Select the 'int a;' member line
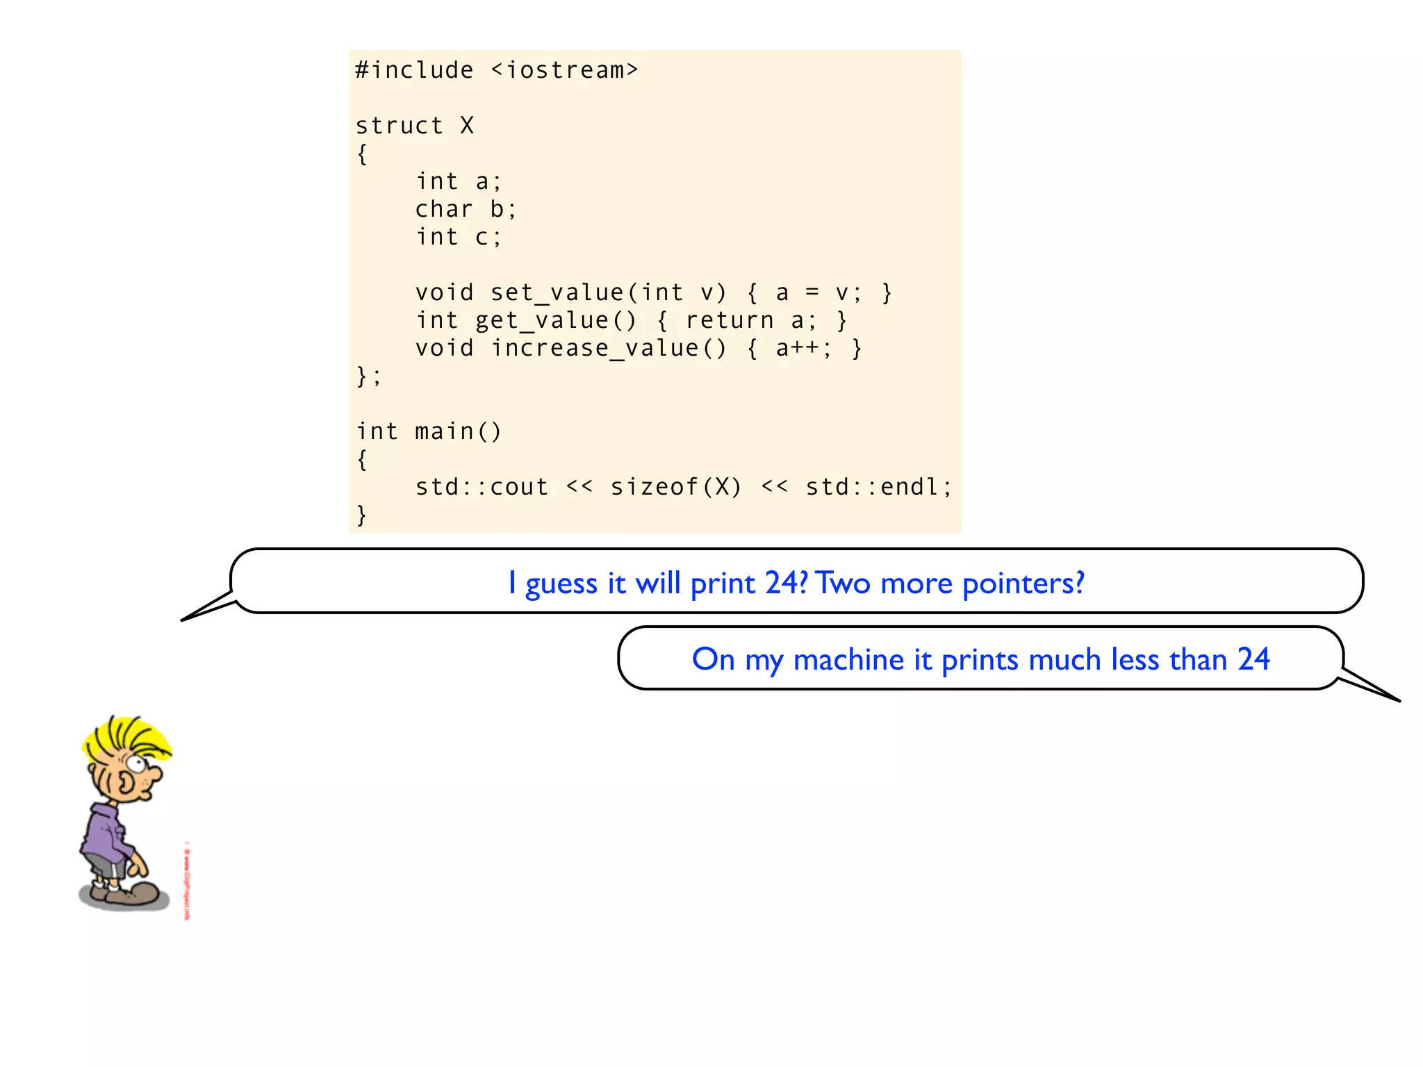Image resolution: width=1423 pixels, height=1067 pixels. pyautogui.click(x=459, y=181)
